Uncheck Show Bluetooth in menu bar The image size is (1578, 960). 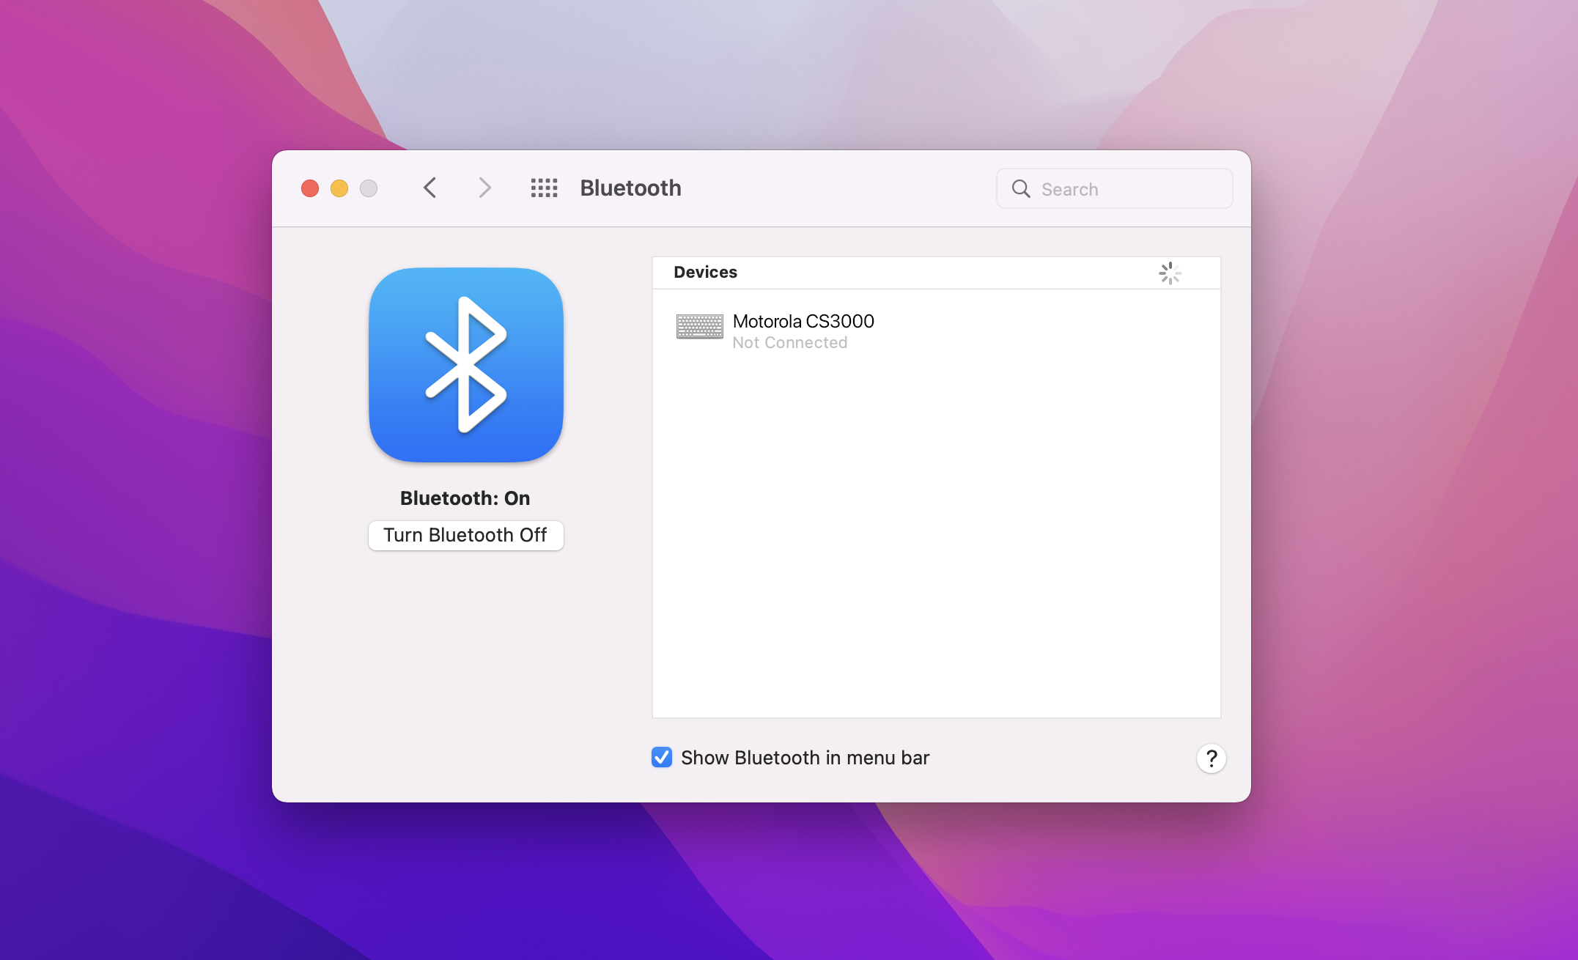(662, 758)
